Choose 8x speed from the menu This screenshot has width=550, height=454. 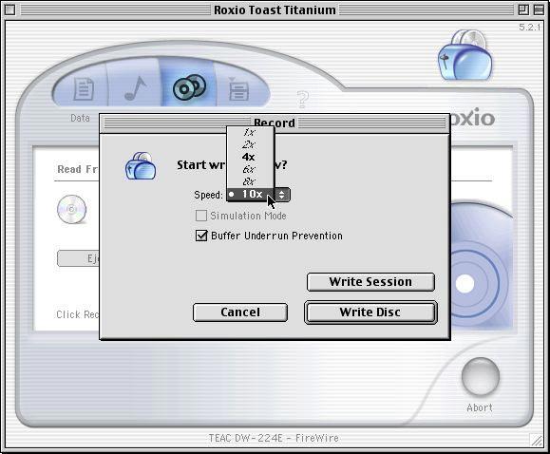point(250,181)
